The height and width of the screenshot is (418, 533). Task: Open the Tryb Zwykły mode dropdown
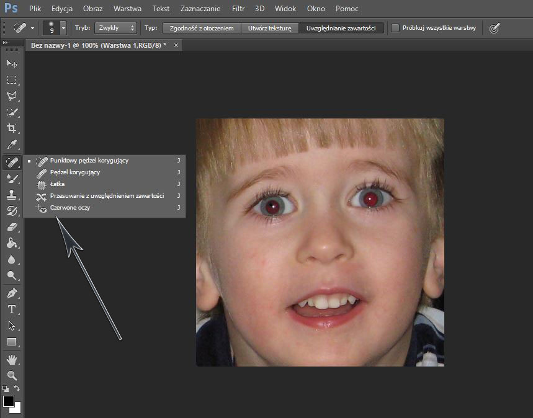point(115,28)
